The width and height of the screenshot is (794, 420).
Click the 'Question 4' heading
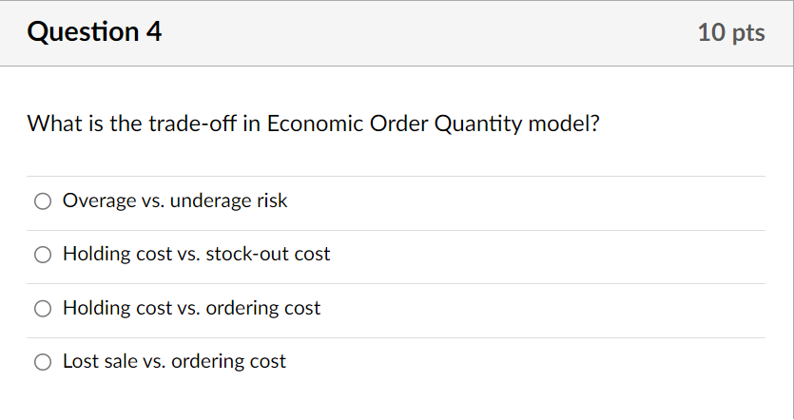tap(95, 32)
